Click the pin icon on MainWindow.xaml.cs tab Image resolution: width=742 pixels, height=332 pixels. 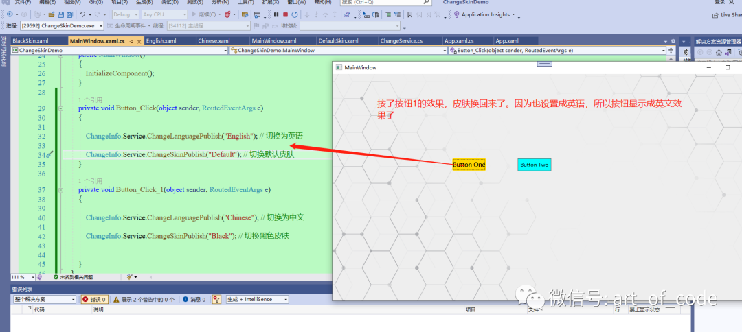click(x=131, y=41)
